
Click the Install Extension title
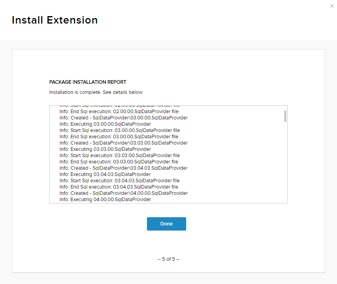click(54, 20)
